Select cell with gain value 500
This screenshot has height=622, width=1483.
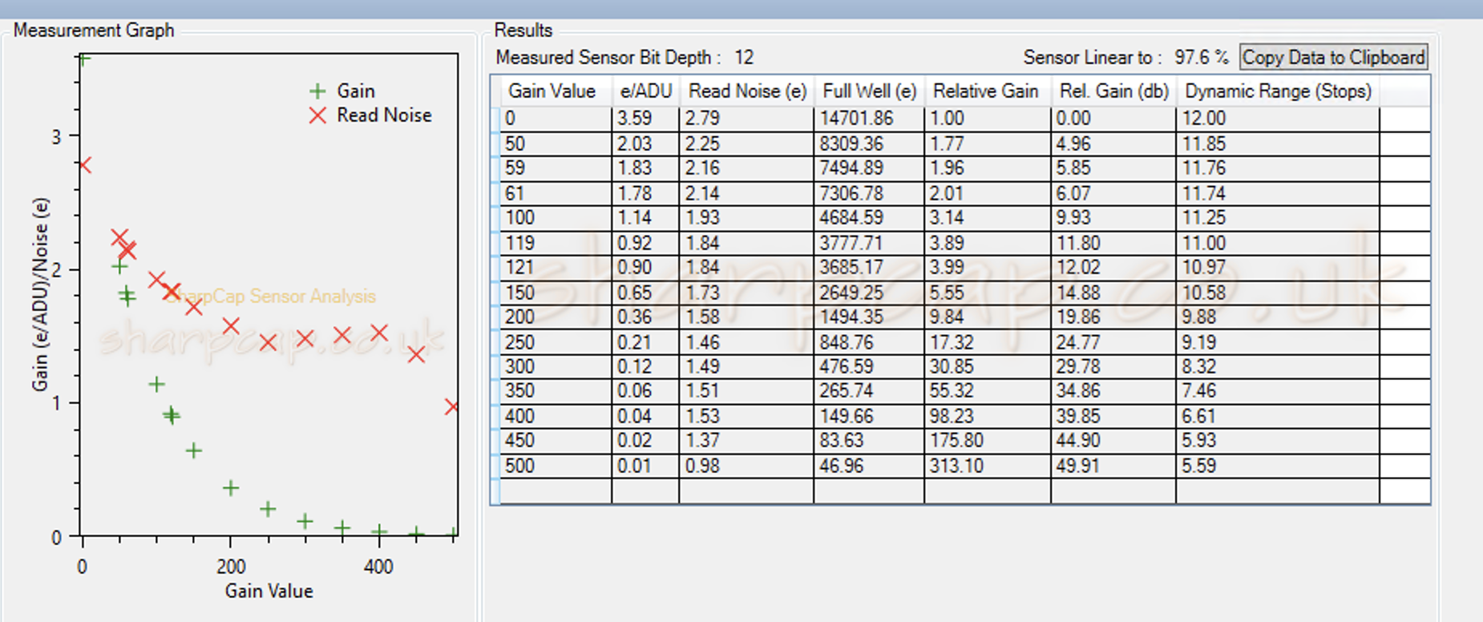[x=556, y=466]
